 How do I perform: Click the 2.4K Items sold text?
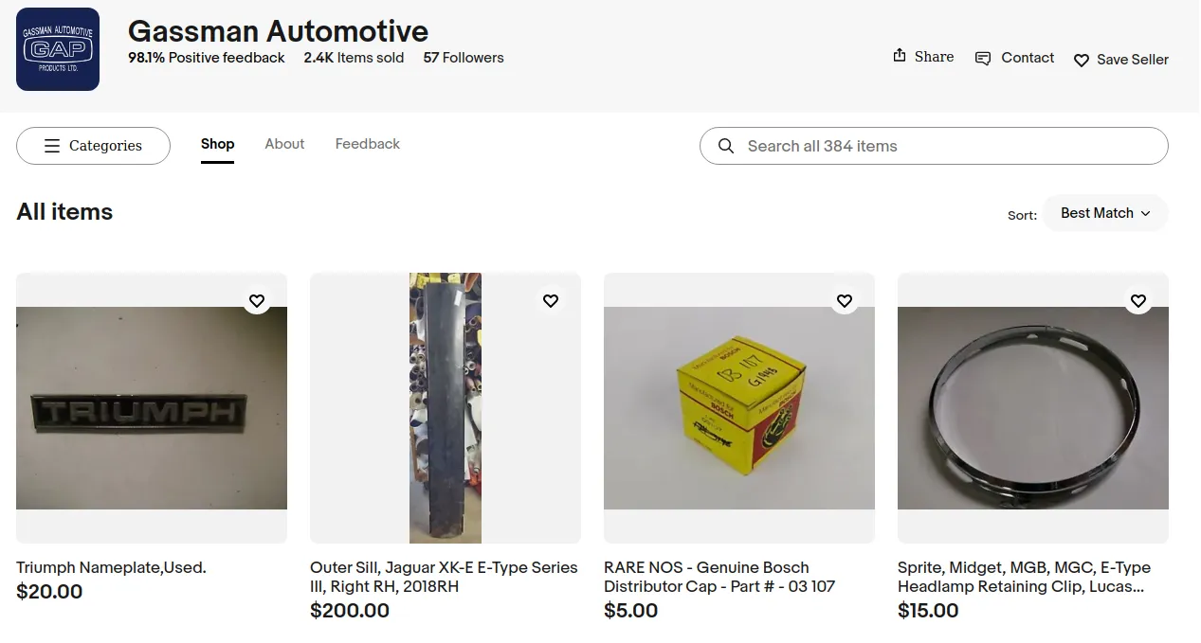pos(354,58)
